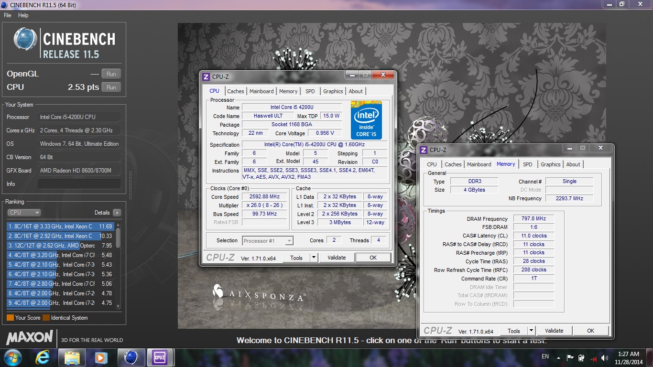Expand Tools dropdown arrow in the CPU tab window
The width and height of the screenshot is (653, 367).
coord(314,258)
